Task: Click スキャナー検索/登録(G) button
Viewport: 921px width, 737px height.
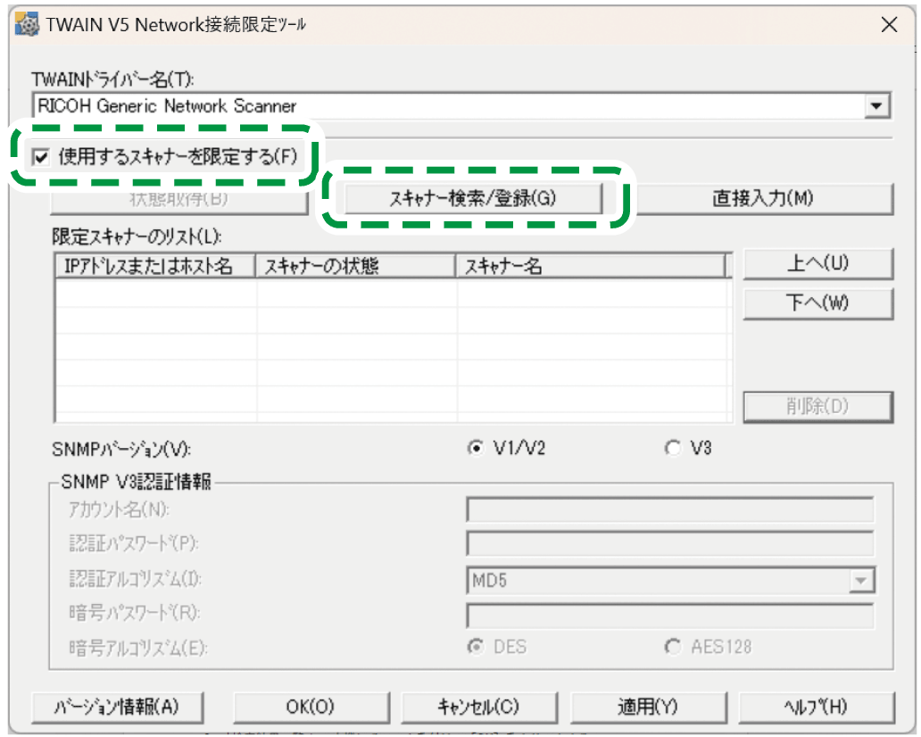Action: point(473,198)
